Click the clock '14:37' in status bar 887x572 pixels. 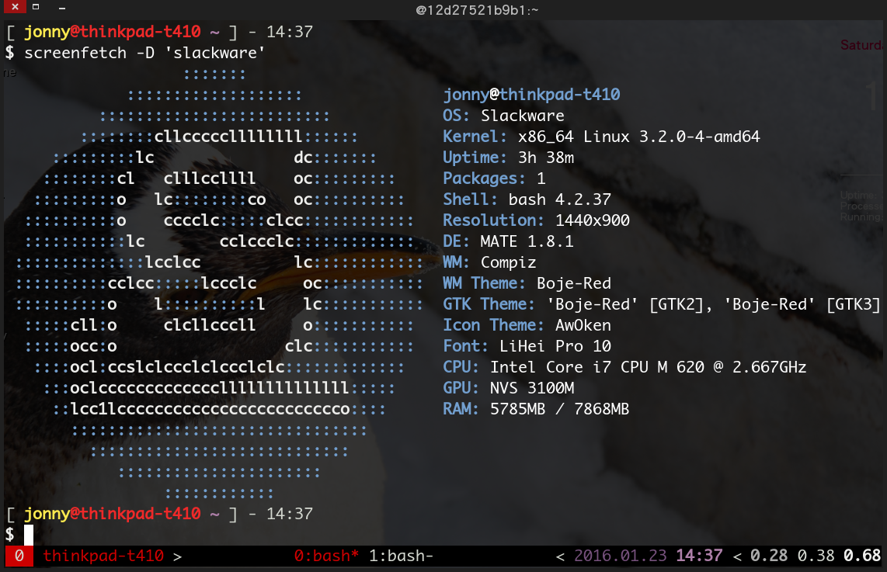pyautogui.click(x=699, y=556)
